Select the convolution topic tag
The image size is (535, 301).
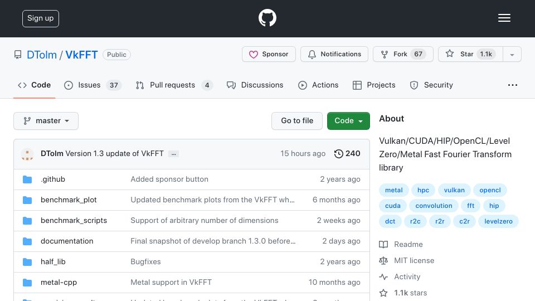point(434,206)
